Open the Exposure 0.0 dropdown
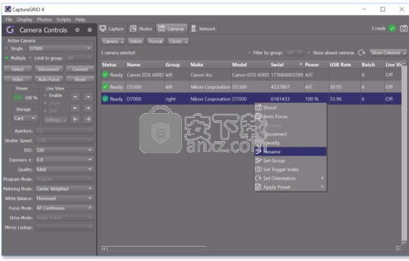Image resolution: width=409 pixels, height=261 pixels. point(64,160)
